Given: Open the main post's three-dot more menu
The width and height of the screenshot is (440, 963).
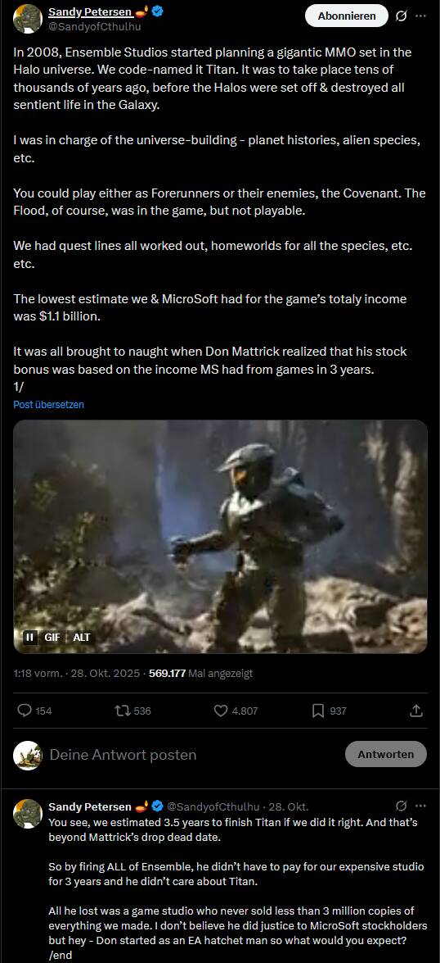Looking at the screenshot, I should point(420,16).
